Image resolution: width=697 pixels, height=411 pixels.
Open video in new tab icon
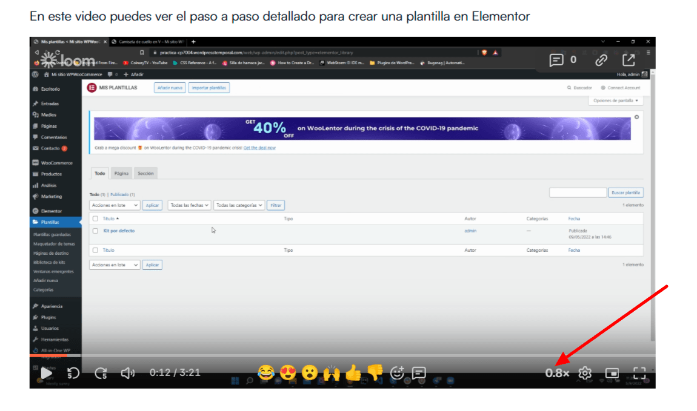(629, 60)
